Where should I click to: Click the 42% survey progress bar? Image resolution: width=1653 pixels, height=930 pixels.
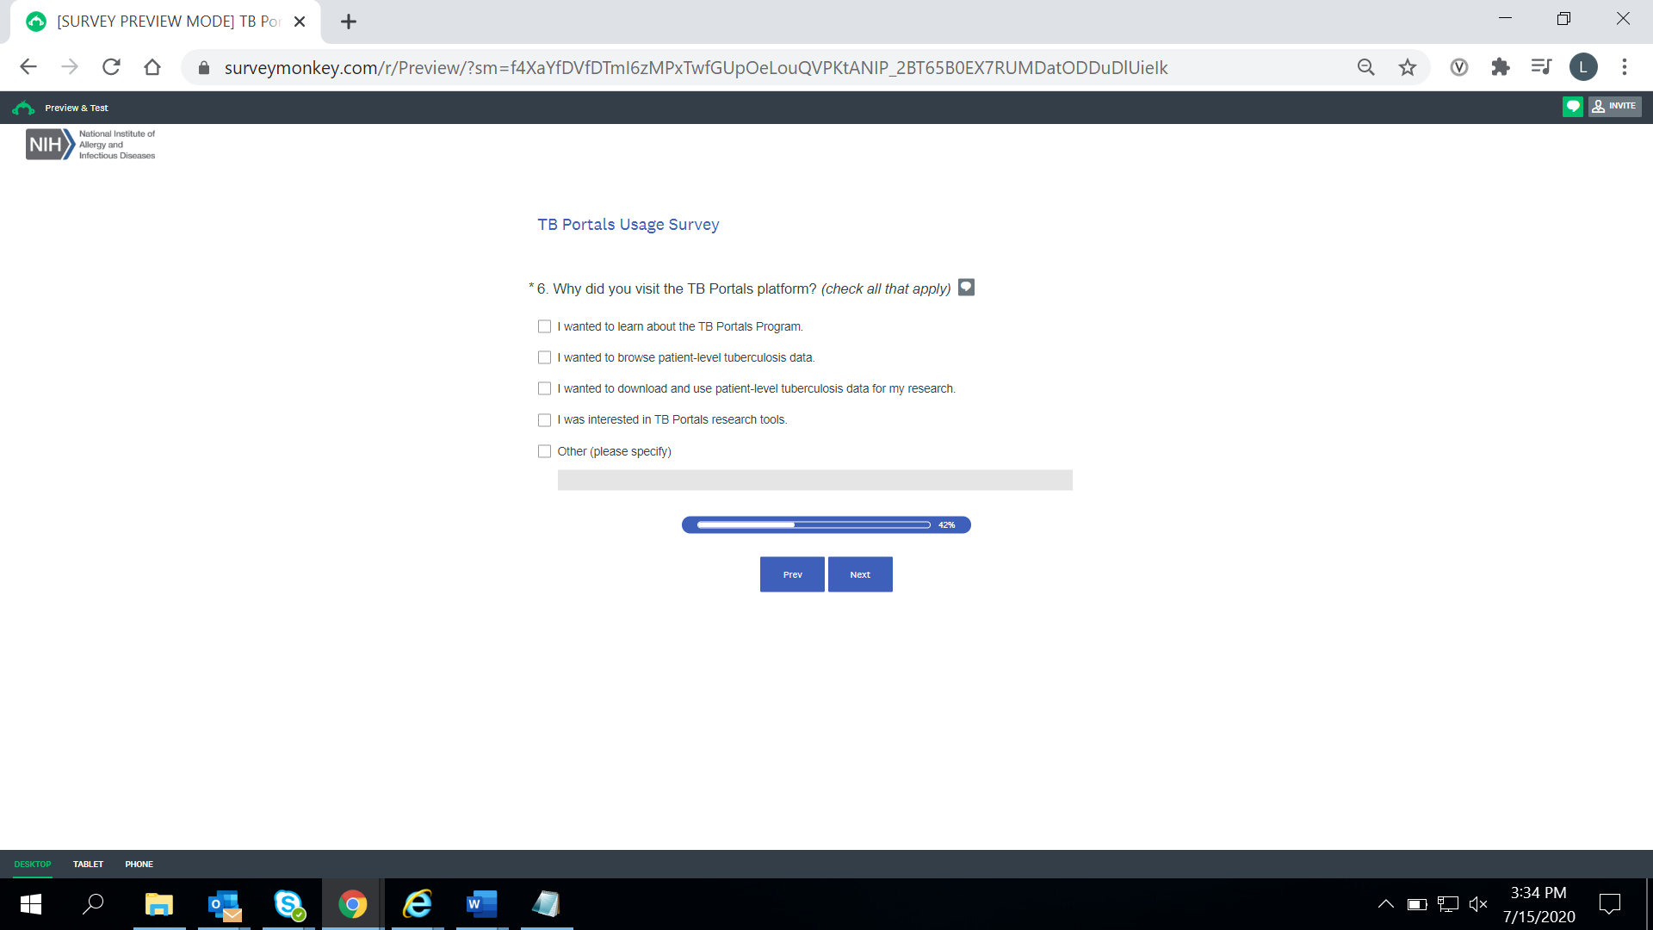826,525
